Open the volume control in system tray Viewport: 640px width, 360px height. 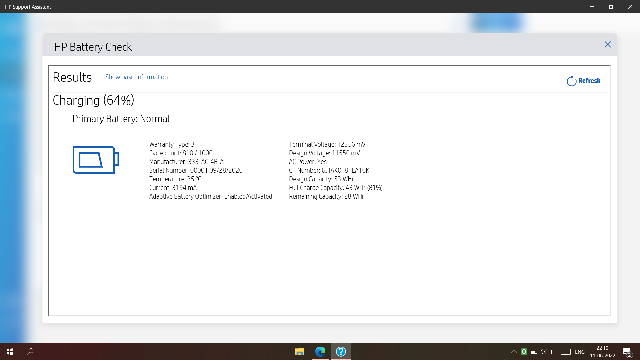tap(543, 351)
